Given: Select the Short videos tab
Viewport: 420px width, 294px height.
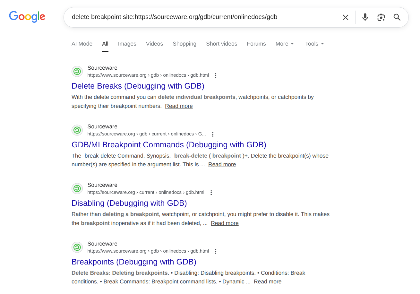Looking at the screenshot, I should [221, 44].
